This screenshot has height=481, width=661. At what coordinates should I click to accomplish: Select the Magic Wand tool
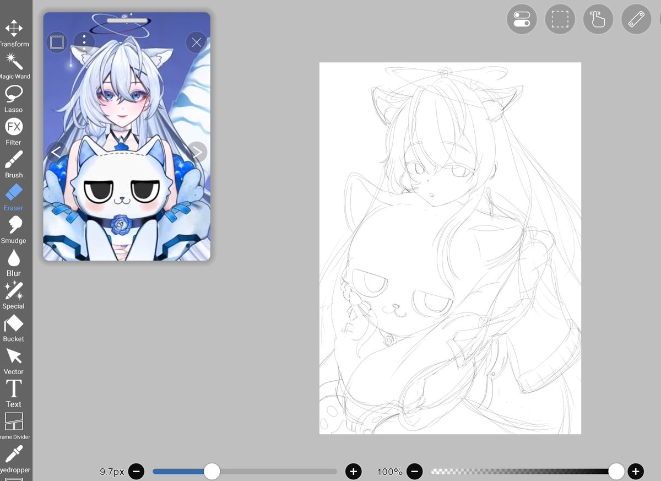coord(14,66)
